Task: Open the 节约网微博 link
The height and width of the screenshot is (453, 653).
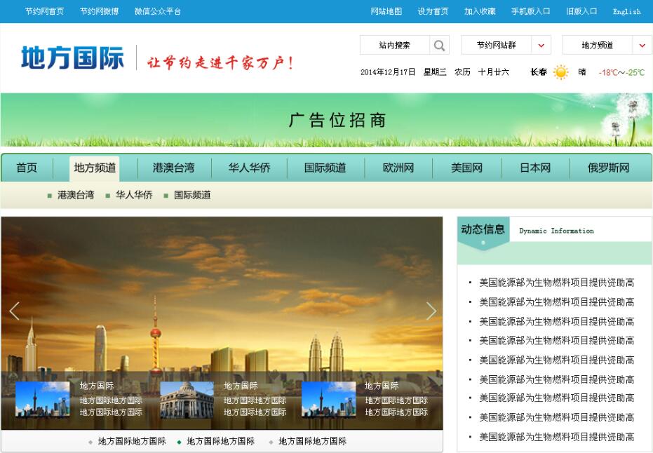Action: pyautogui.click(x=100, y=11)
